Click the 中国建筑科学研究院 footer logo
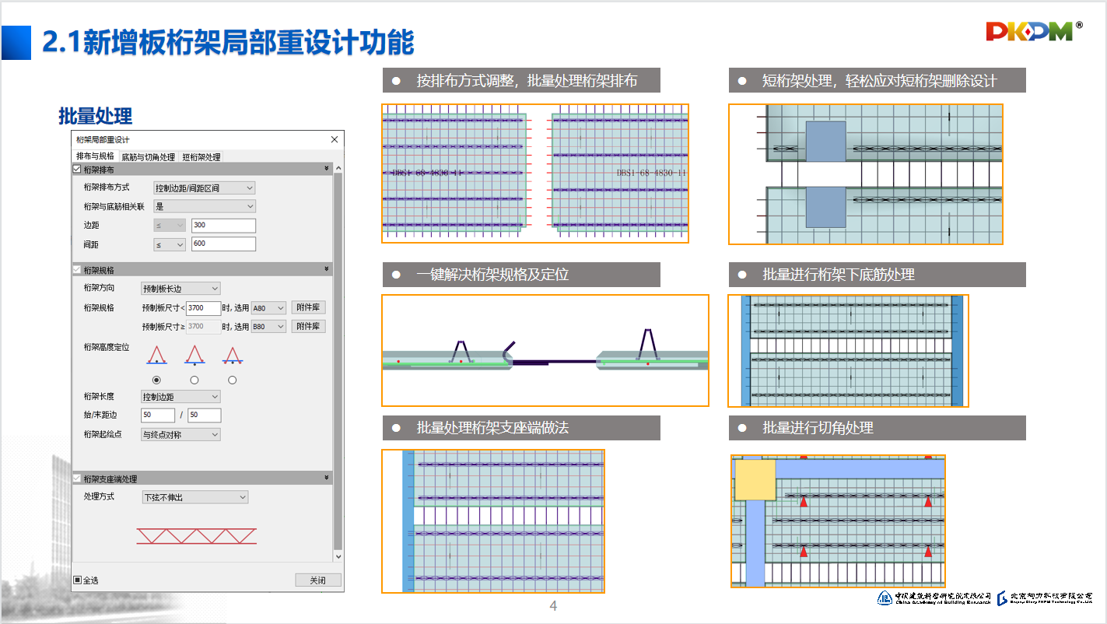The height and width of the screenshot is (624, 1107). 934,598
